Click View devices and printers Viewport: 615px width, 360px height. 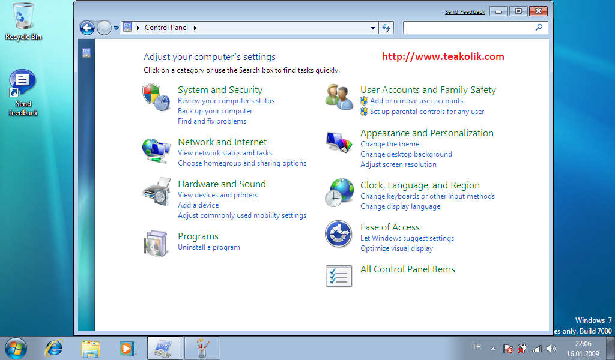217,194
